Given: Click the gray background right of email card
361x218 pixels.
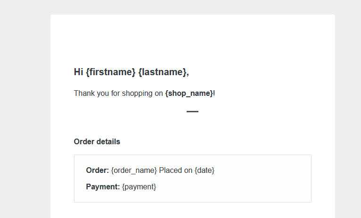Looking at the screenshot, I should pyautogui.click(x=348, y=117).
